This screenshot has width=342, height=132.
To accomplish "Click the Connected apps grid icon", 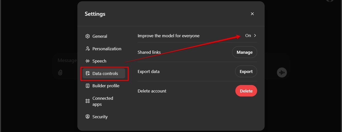I will point(87,101).
